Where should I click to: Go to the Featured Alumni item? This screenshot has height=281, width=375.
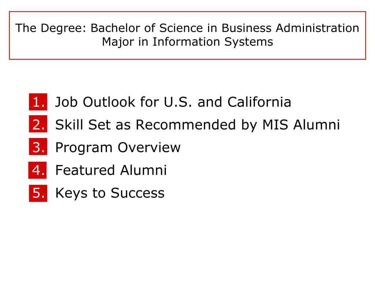coord(111,170)
